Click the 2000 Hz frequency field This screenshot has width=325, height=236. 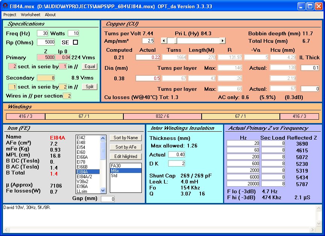click(243, 170)
